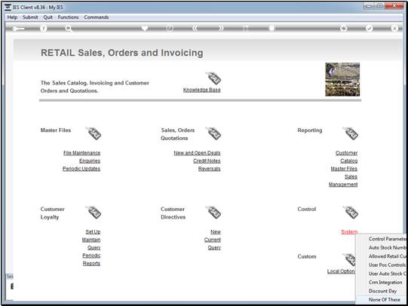408x306 pixels.
Task: Click the key icon in the toolbar
Action: (18, 29)
